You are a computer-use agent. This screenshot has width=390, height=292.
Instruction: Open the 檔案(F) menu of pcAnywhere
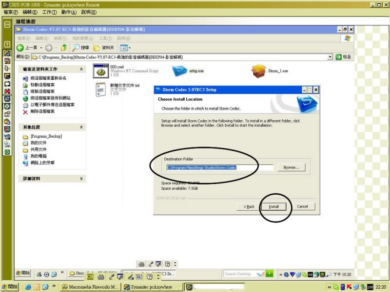pos(11,12)
